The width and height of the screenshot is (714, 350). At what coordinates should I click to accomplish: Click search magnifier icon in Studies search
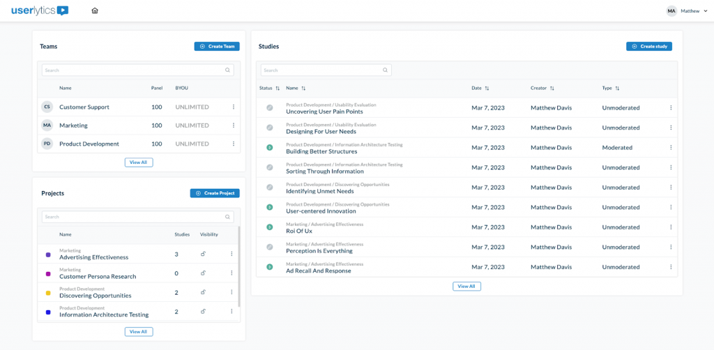click(385, 70)
